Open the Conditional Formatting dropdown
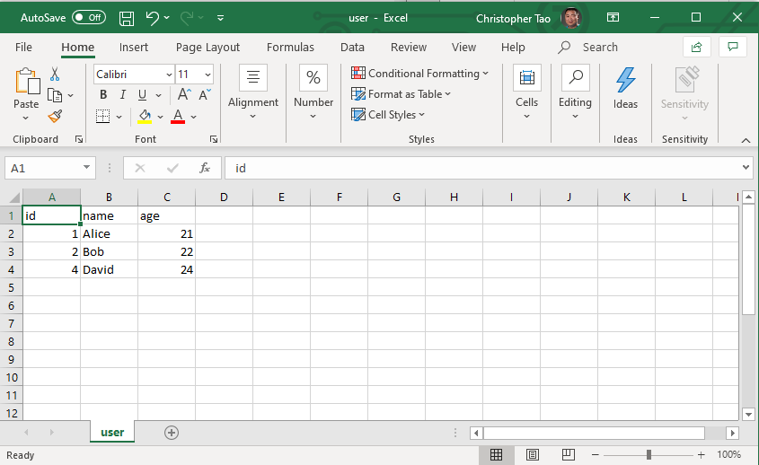This screenshot has height=465, width=759. 419,74
